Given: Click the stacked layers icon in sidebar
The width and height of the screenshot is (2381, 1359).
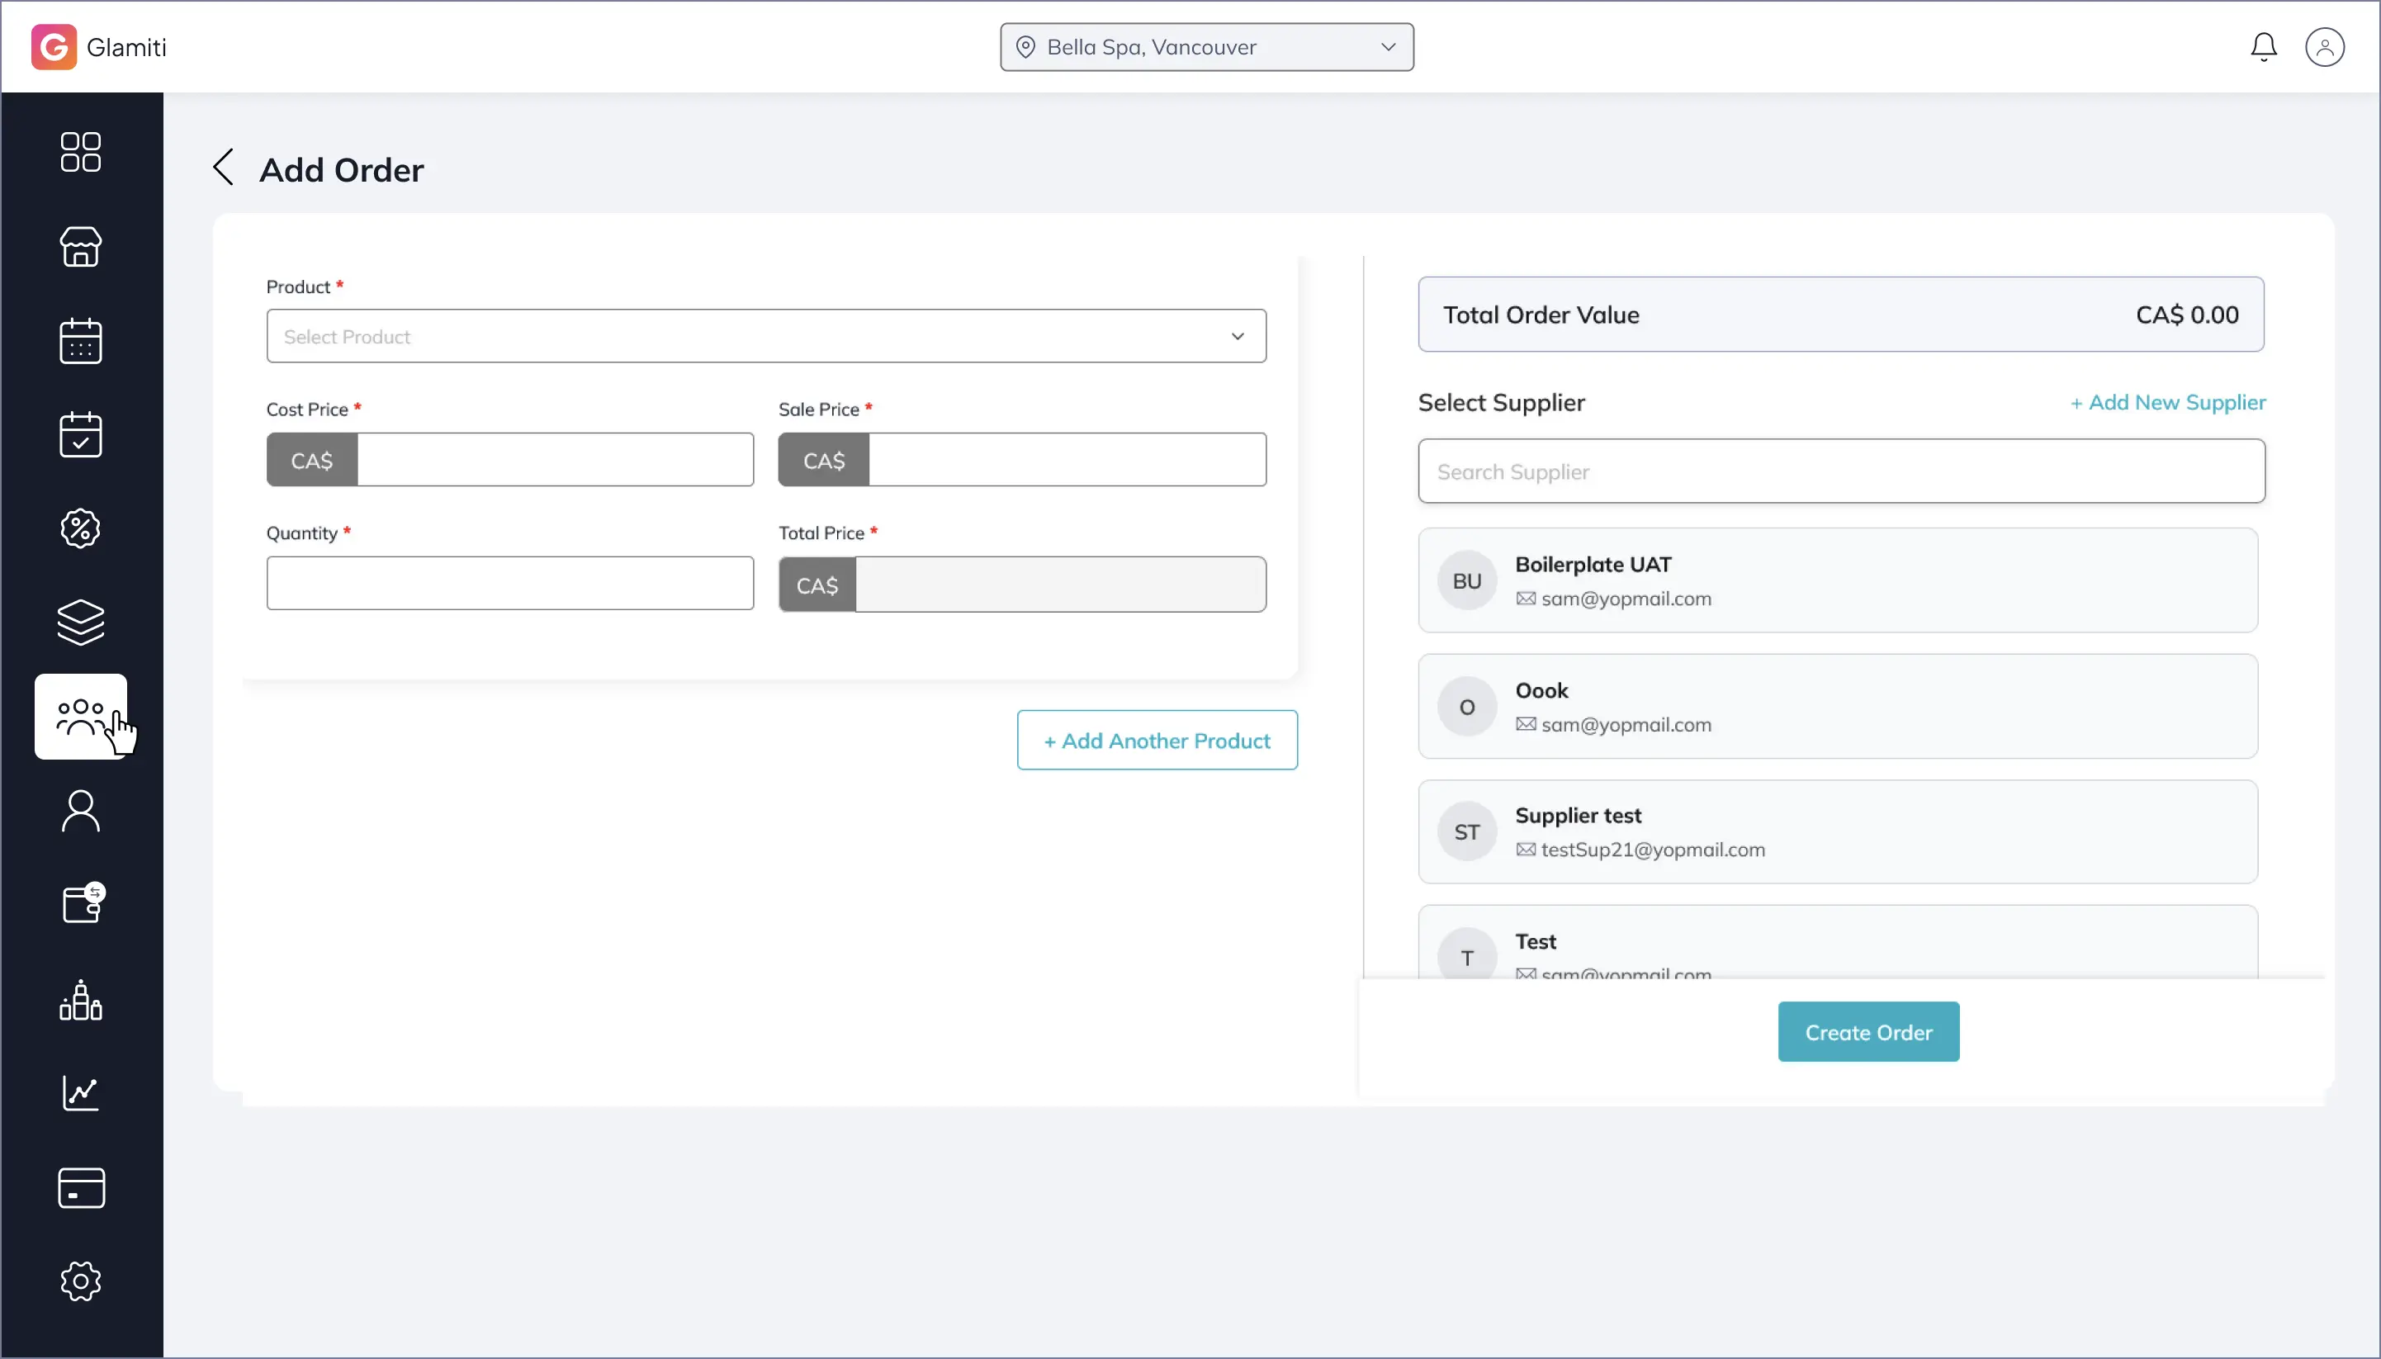Looking at the screenshot, I should tap(80, 623).
